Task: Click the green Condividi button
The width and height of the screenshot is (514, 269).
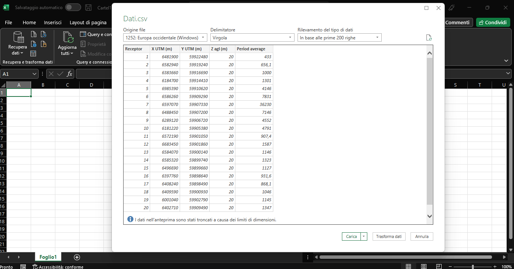Action: click(x=493, y=22)
